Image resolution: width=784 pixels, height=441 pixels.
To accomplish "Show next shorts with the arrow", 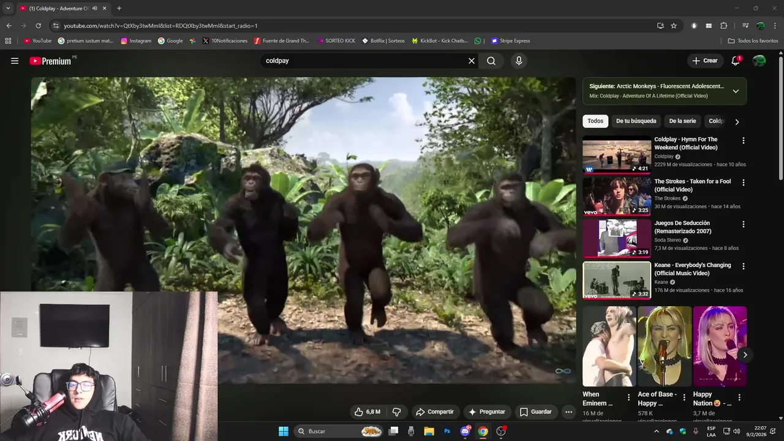I will [x=745, y=355].
